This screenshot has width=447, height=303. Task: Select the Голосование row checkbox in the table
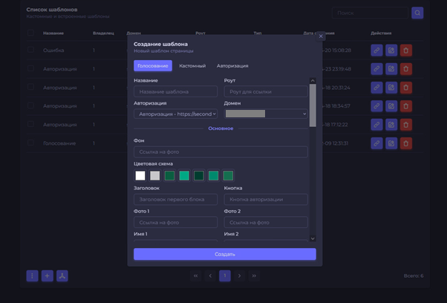(30, 143)
